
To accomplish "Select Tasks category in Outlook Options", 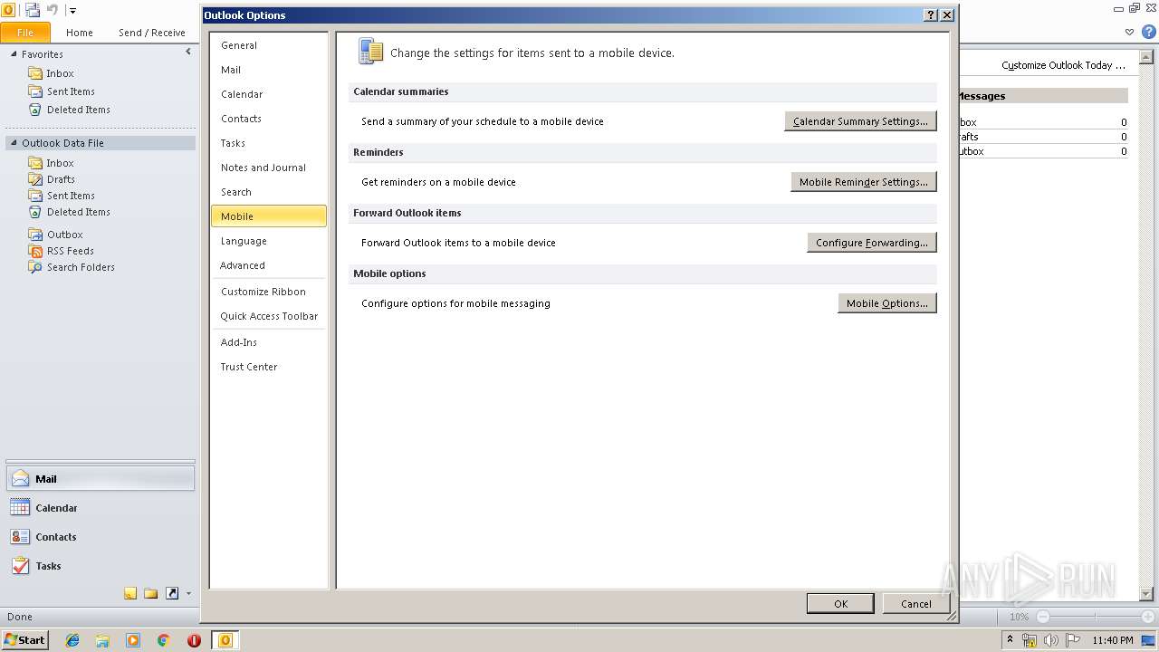I will (268, 143).
